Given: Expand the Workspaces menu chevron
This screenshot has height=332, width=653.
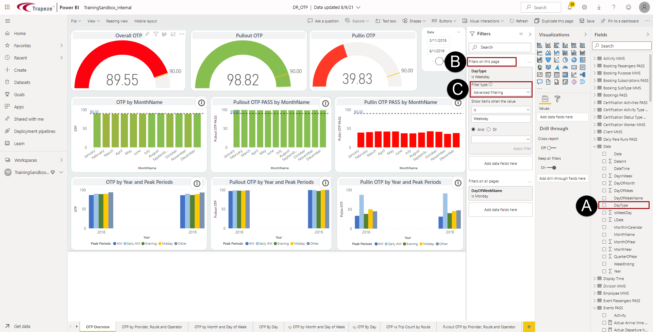Looking at the screenshot, I should coord(62,160).
